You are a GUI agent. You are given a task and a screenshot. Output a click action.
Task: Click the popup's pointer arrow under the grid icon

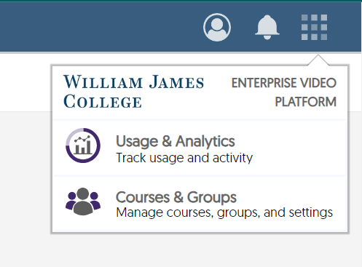pos(318,60)
